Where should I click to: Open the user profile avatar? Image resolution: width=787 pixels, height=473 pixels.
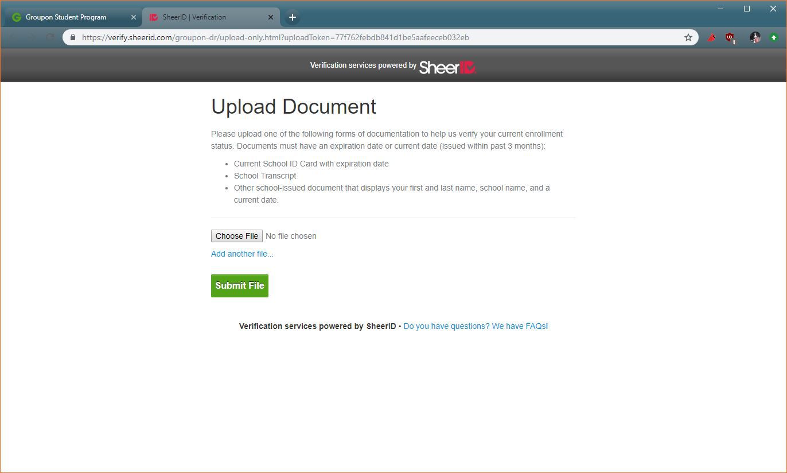(x=755, y=37)
